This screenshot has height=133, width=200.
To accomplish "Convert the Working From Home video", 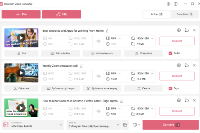I will click(x=177, y=41).
